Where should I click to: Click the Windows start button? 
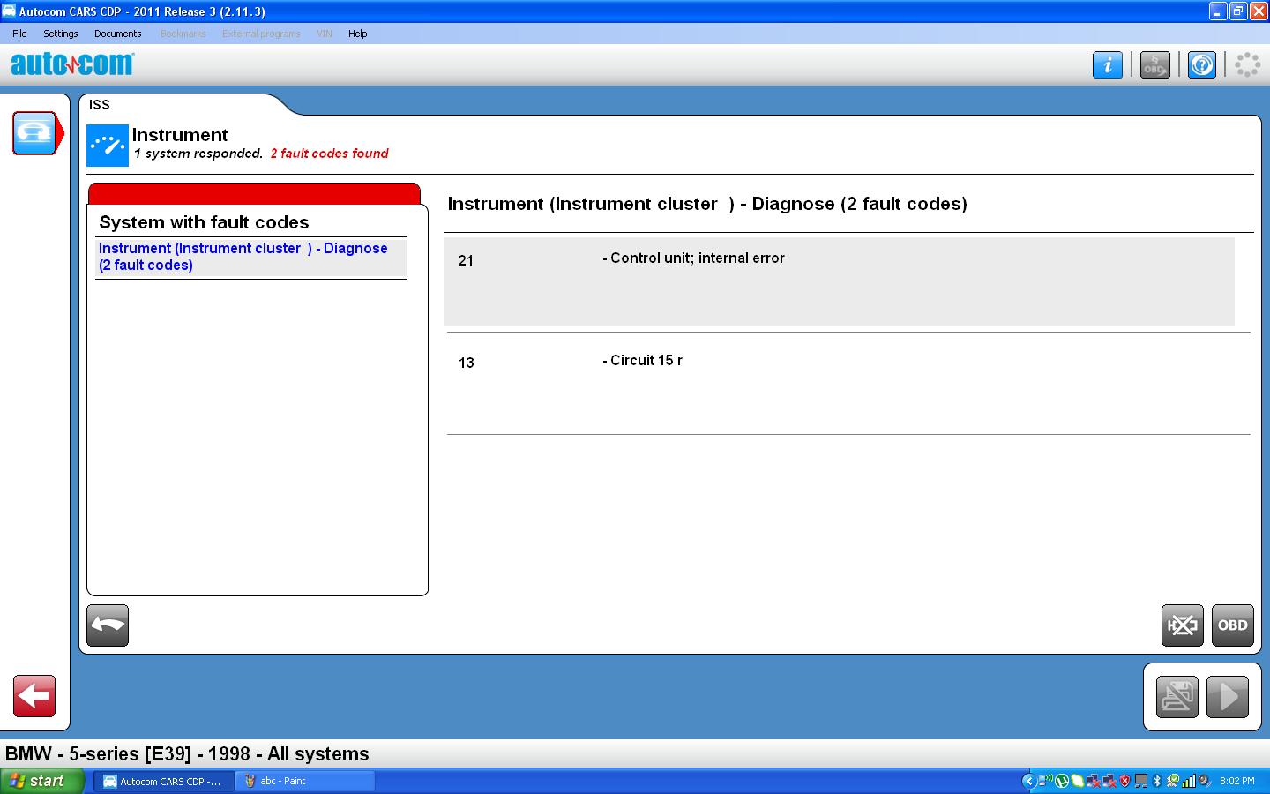[41, 781]
